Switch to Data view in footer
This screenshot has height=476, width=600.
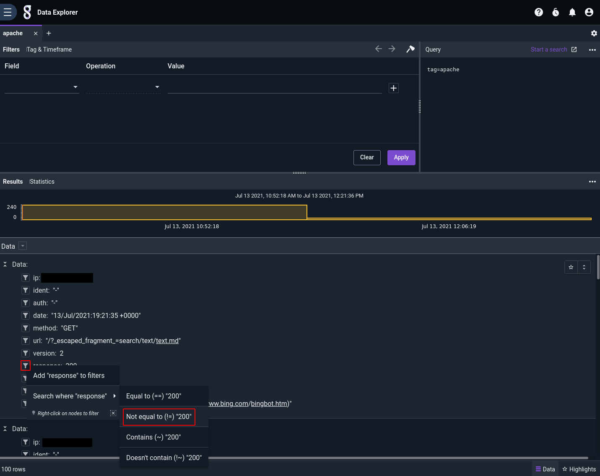(x=545, y=469)
